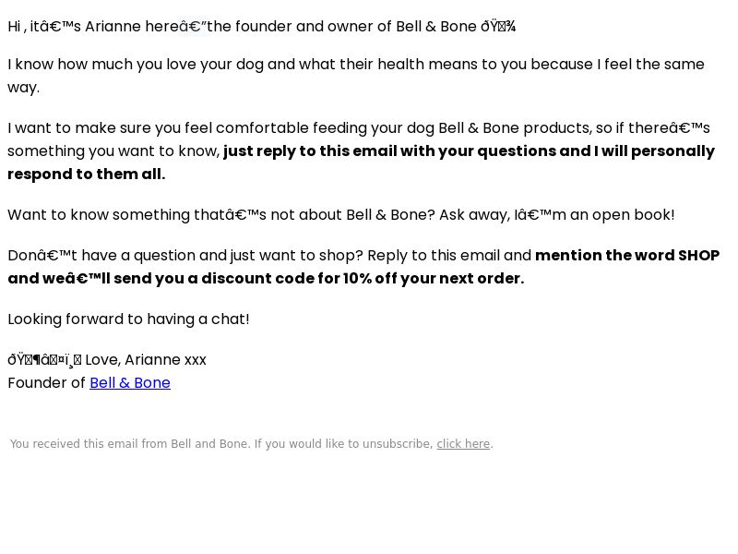Click the signature 'Love, Arianne xxx'
The height and width of the screenshot is (554, 738).
[x=146, y=360]
